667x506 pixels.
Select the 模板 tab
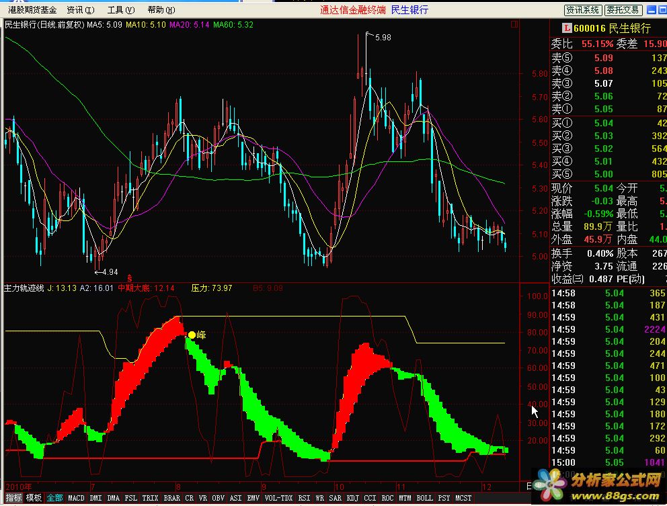click(34, 498)
